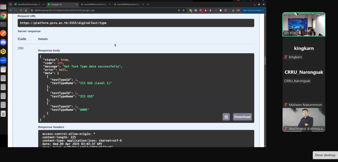Focus the address bar URL field
The width and height of the screenshot is (338, 162).
click(99, 11)
